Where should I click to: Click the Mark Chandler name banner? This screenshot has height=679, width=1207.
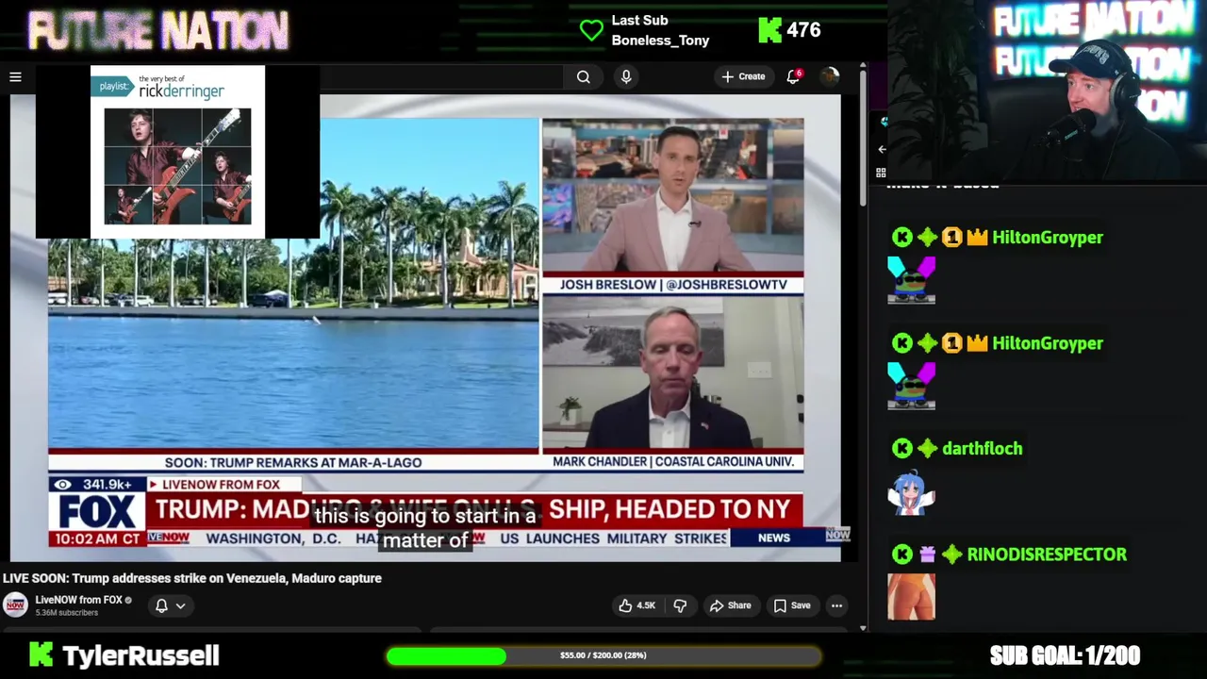pos(673,462)
